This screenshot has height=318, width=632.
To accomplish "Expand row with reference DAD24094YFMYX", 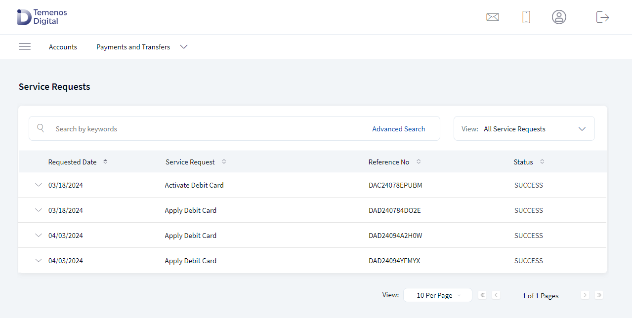I will pyautogui.click(x=39, y=261).
